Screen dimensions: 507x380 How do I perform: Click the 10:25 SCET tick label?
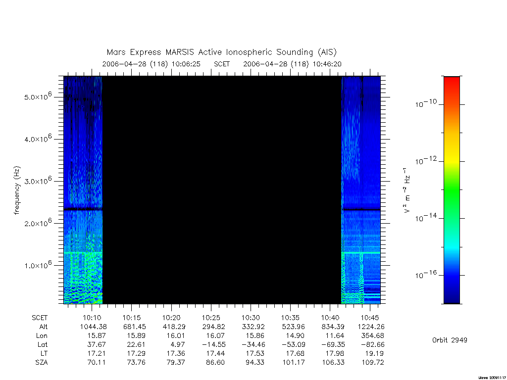211,318
